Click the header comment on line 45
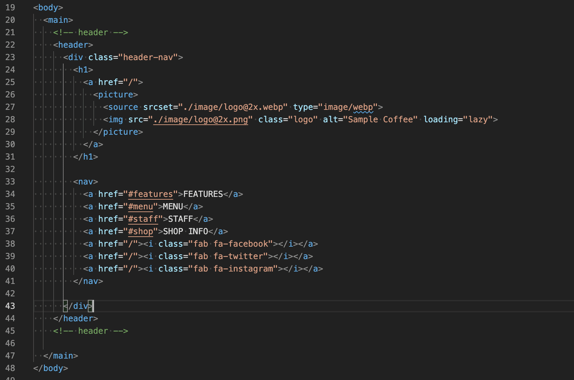Image resolution: width=574 pixels, height=380 pixels. click(91, 331)
